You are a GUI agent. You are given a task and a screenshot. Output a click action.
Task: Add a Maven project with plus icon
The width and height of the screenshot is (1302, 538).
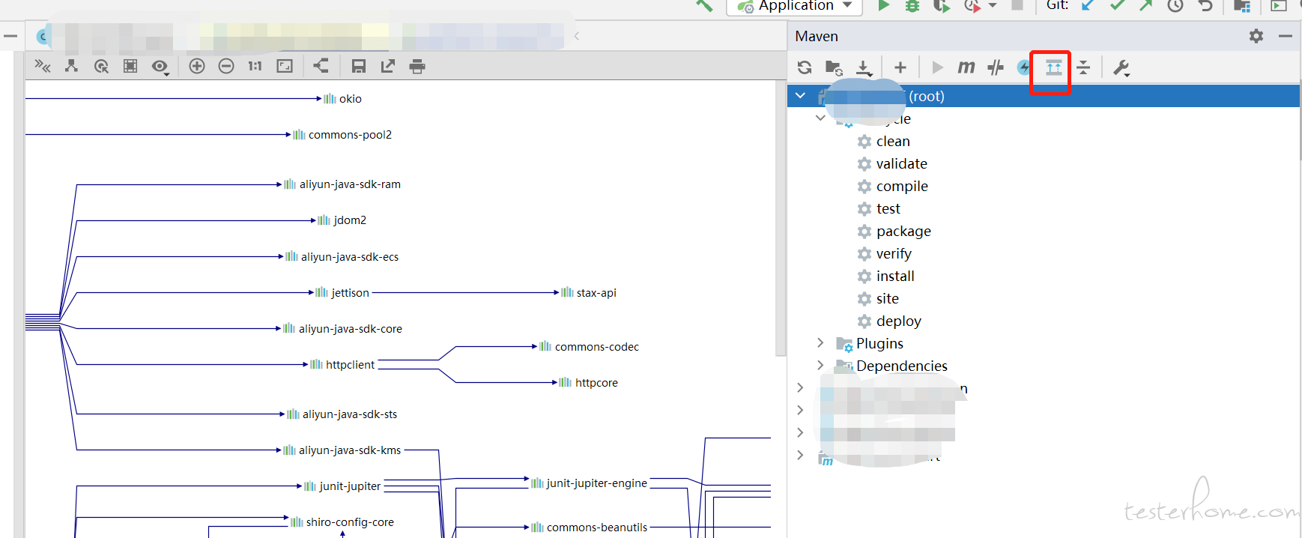tap(900, 67)
